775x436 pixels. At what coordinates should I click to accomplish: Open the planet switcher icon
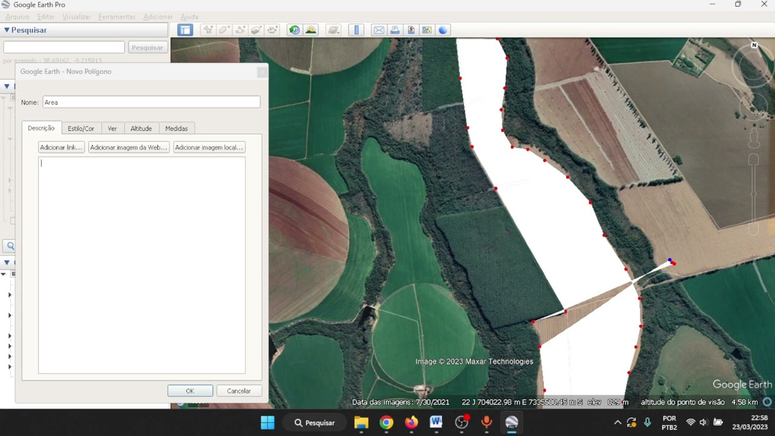(334, 30)
